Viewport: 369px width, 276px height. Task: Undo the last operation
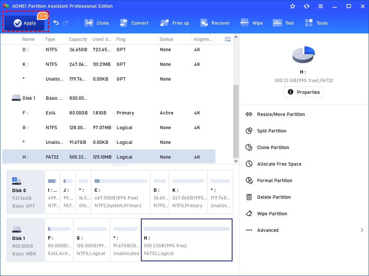[56, 22]
